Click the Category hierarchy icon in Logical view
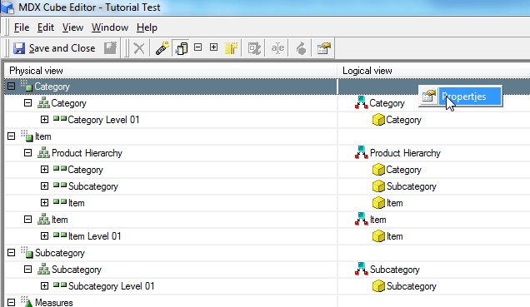This screenshot has width=530, height=307. pos(361,102)
